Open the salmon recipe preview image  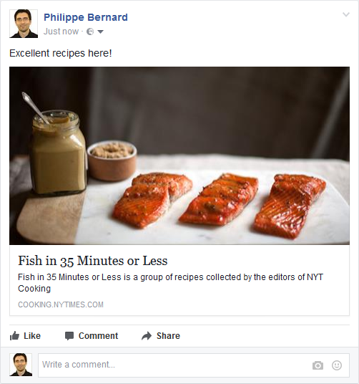coord(179,155)
